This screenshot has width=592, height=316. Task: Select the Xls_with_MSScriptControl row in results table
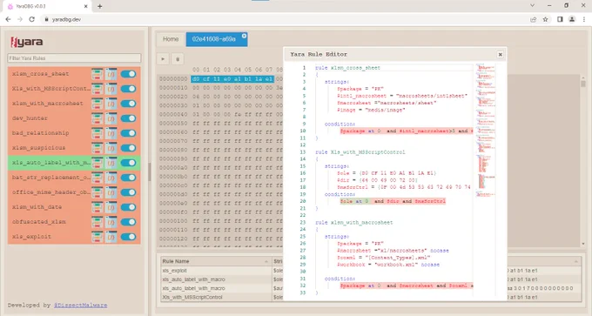click(x=371, y=297)
